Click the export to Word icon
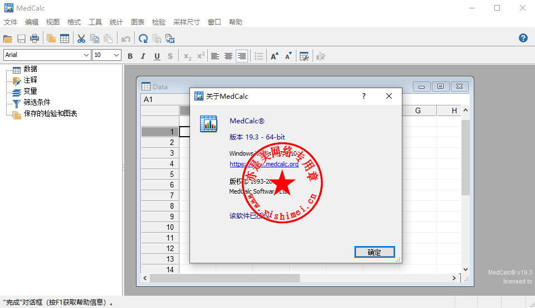Screen dimensions: 535x308 (170, 38)
